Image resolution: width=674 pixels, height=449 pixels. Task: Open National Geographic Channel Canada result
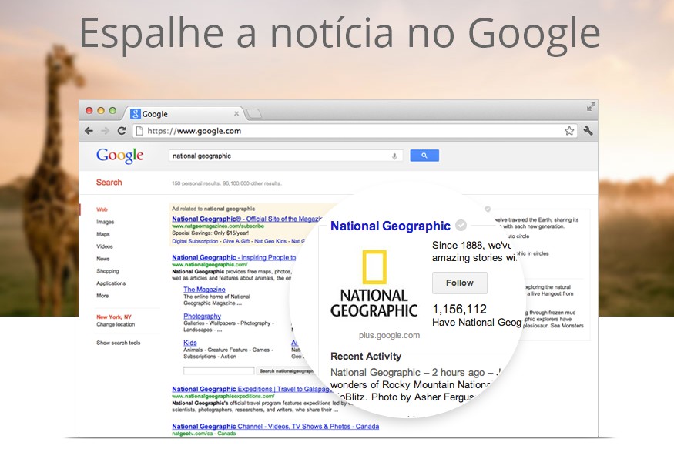click(x=276, y=426)
